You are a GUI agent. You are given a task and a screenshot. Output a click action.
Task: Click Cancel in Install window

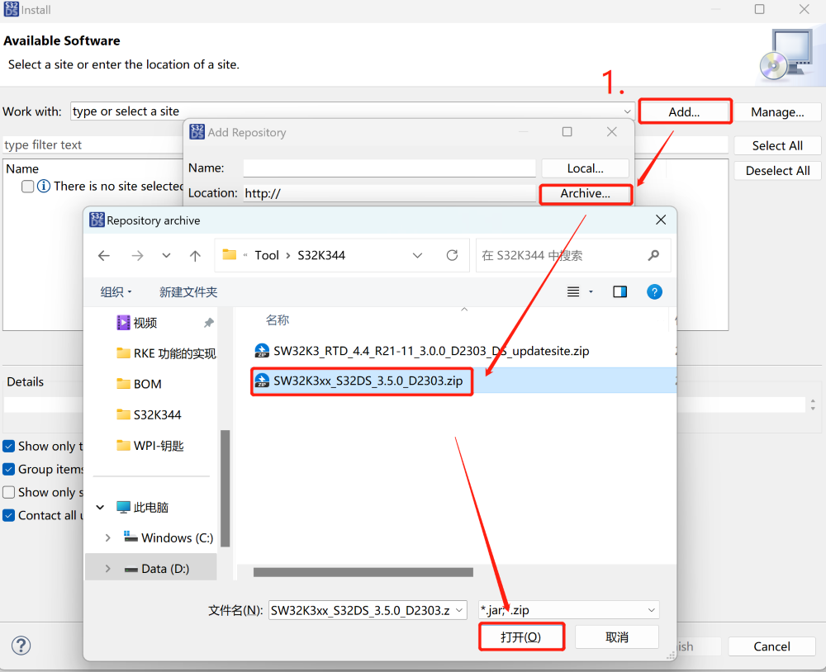[771, 646]
